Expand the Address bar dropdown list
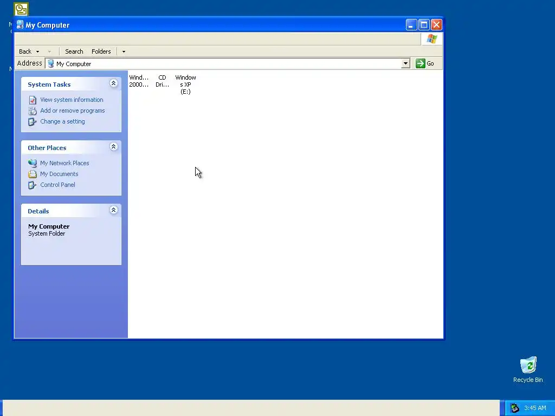 point(405,64)
